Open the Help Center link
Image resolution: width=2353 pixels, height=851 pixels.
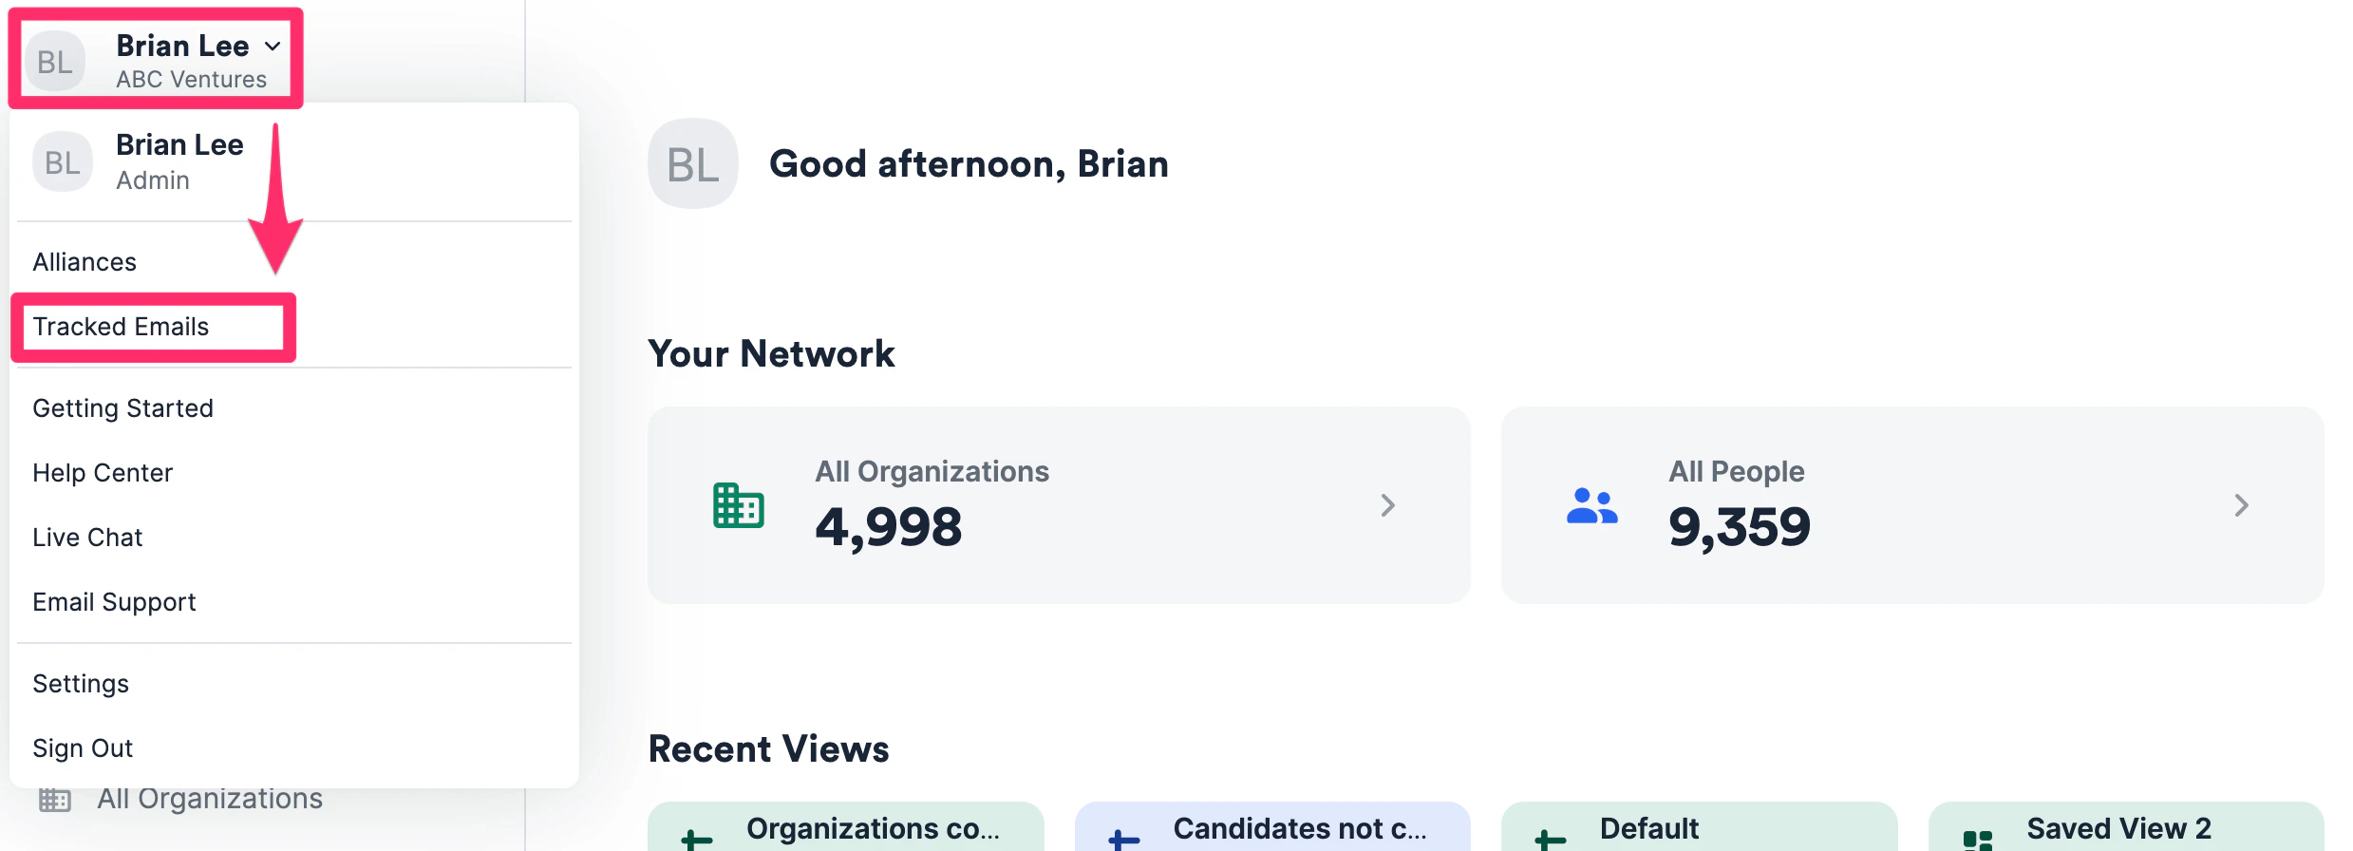[103, 473]
